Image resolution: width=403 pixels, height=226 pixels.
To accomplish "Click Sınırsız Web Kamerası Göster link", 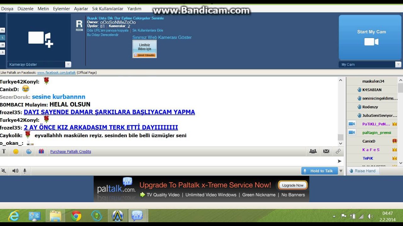I will [x=162, y=37].
